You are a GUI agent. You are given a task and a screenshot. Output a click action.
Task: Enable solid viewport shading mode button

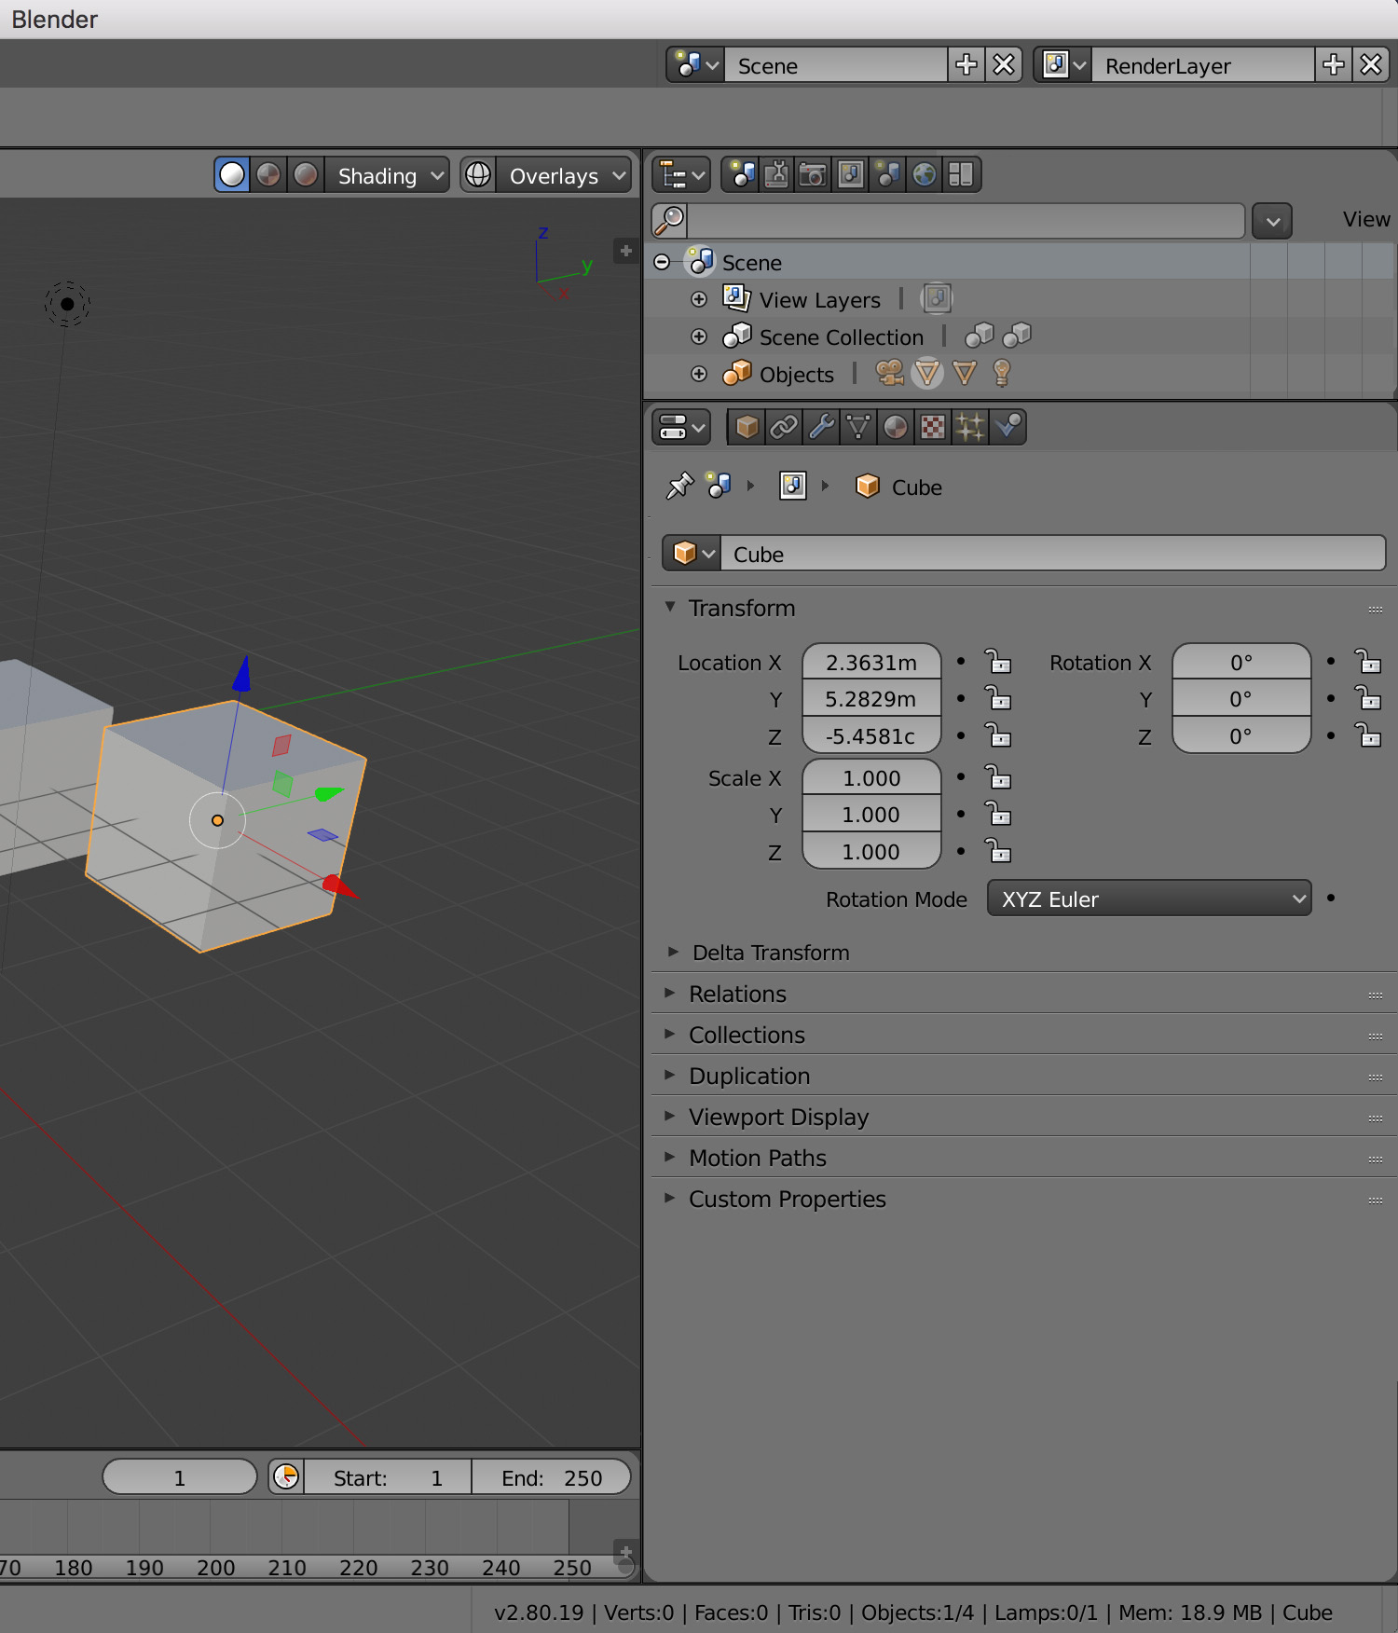point(232,175)
